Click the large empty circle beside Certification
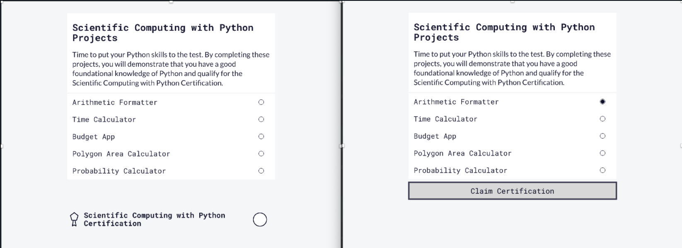The width and height of the screenshot is (682, 248). click(260, 219)
